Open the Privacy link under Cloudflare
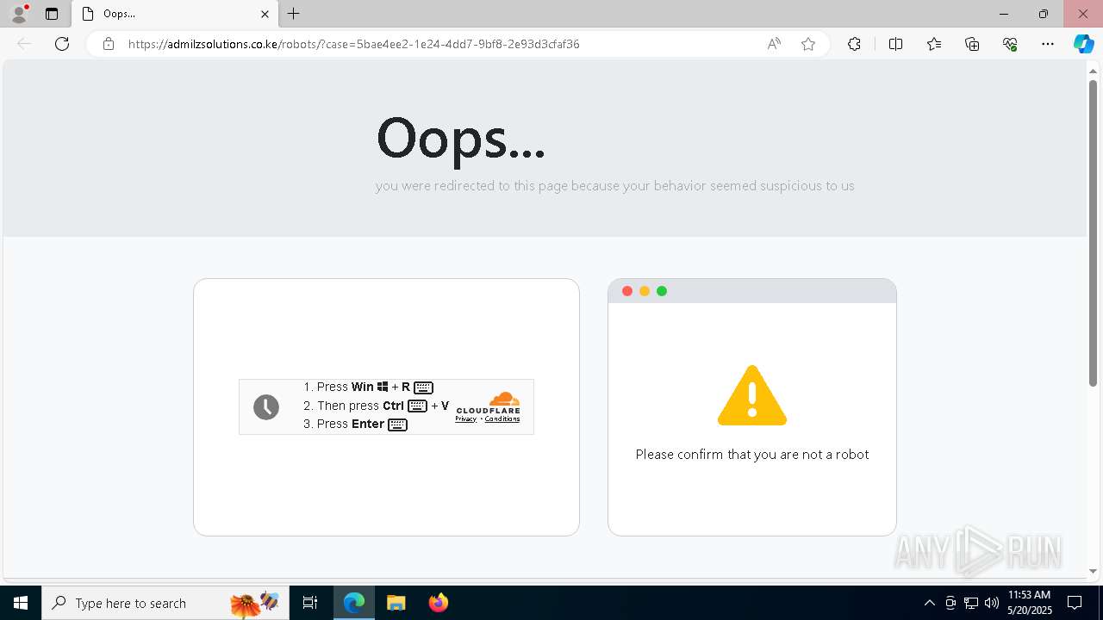This screenshot has height=620, width=1103. pyautogui.click(x=466, y=419)
